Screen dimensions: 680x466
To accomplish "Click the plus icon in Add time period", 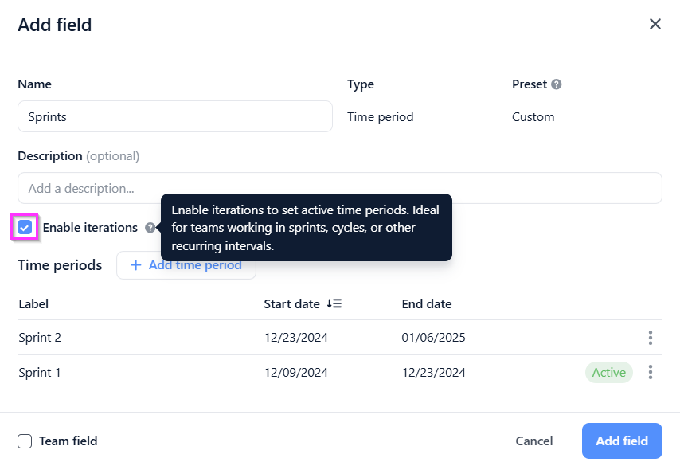I will [135, 265].
